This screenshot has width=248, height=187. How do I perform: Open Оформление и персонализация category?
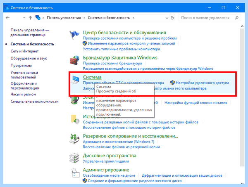point(25,86)
